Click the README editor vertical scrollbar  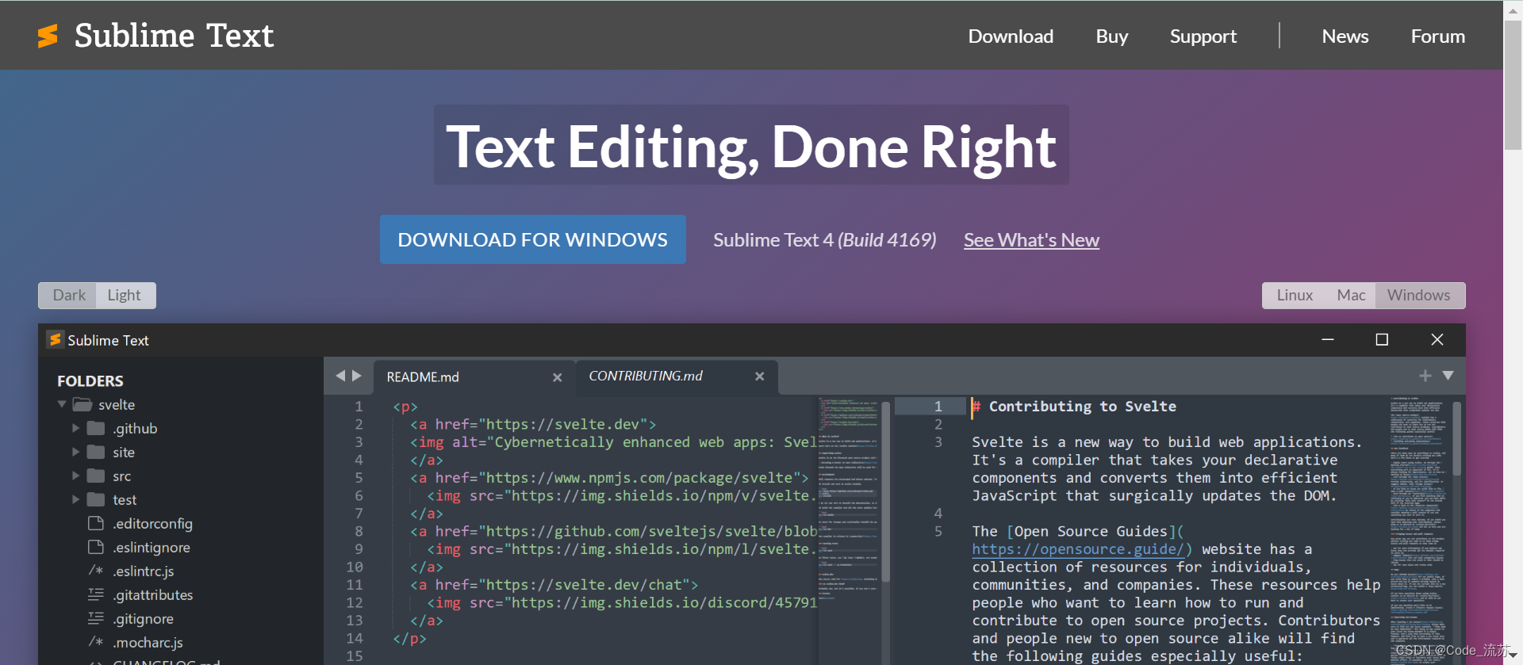[x=886, y=491]
